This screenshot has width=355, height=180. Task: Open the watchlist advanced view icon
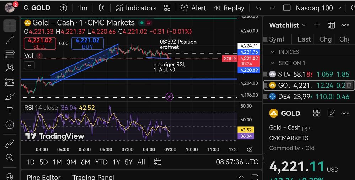[331, 25]
